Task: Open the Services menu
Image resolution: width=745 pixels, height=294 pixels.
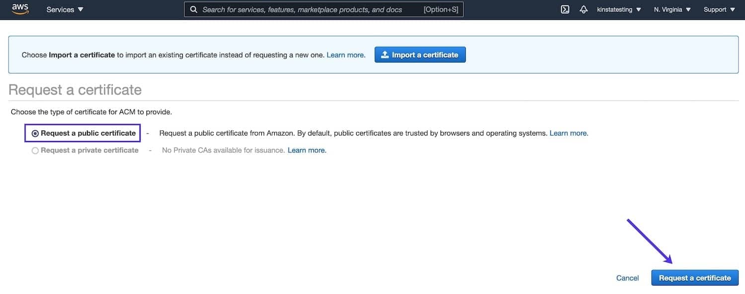Action: tap(60, 9)
